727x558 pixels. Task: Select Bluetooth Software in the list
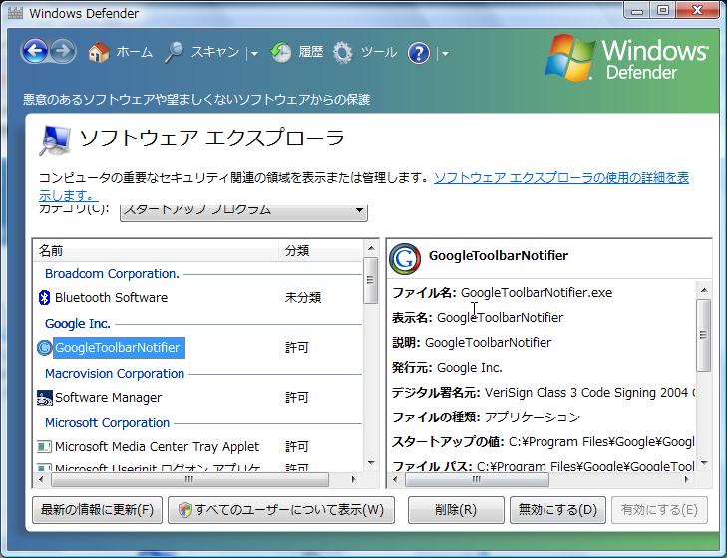pos(111,297)
